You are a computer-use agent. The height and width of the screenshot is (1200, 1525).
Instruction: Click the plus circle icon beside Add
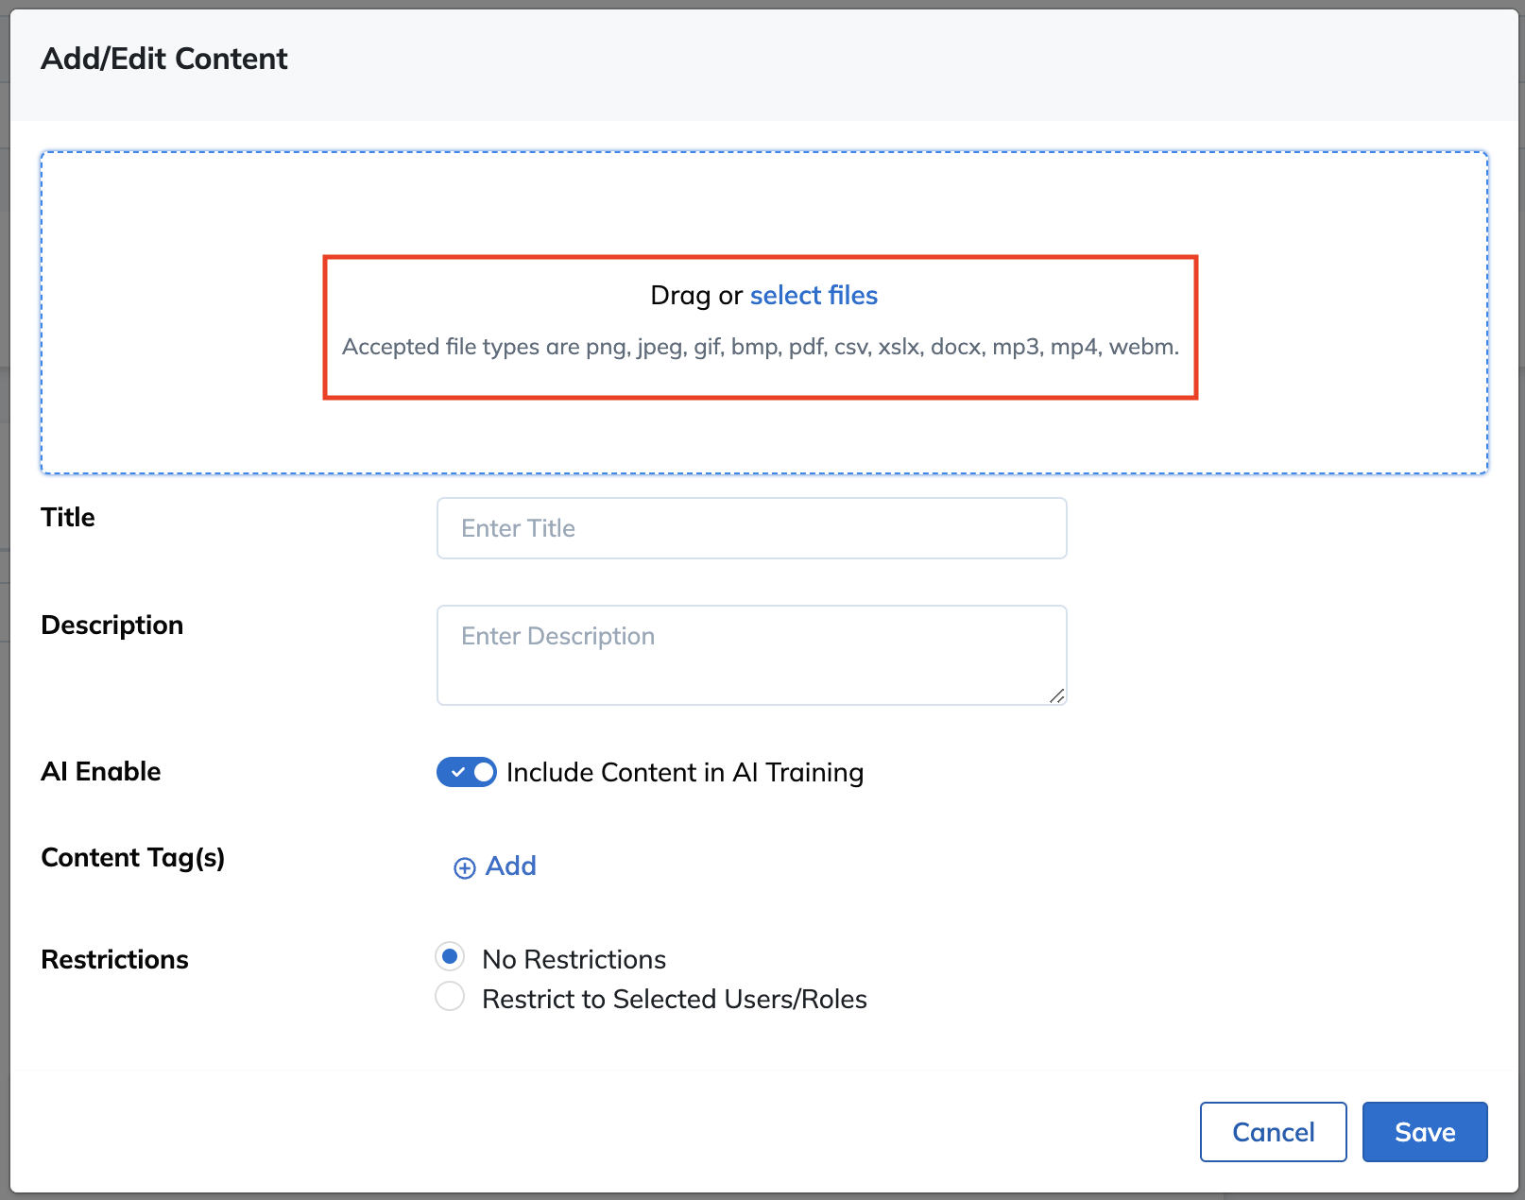(464, 867)
